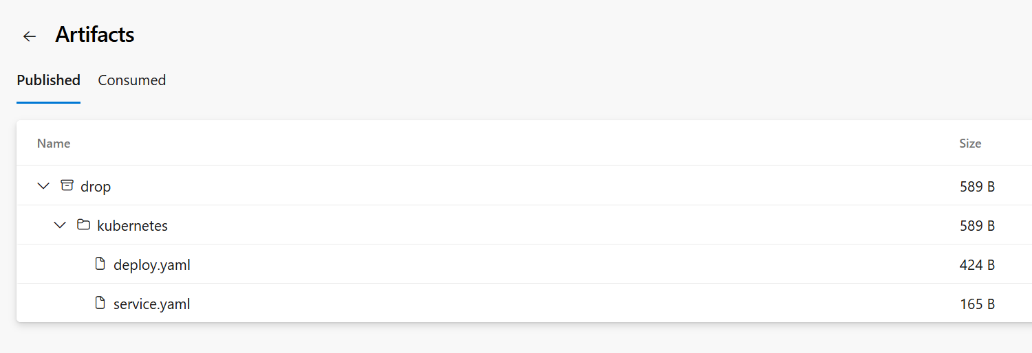
Task: Open the Consumed tab
Action: [x=131, y=80]
